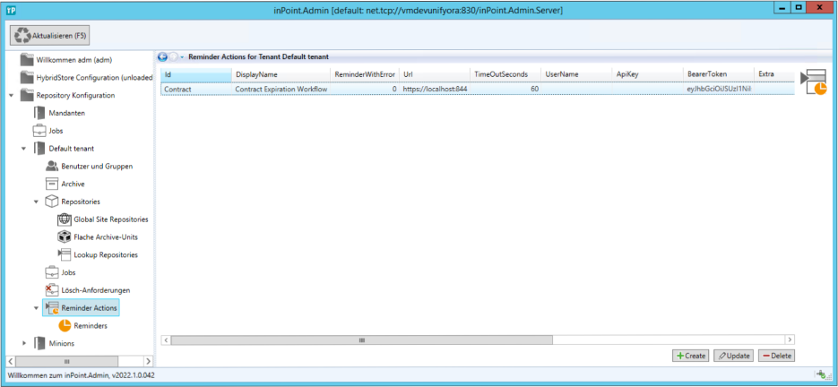Click the orange Reminders clock icon
The width and height of the screenshot is (838, 387).
[x=65, y=325]
